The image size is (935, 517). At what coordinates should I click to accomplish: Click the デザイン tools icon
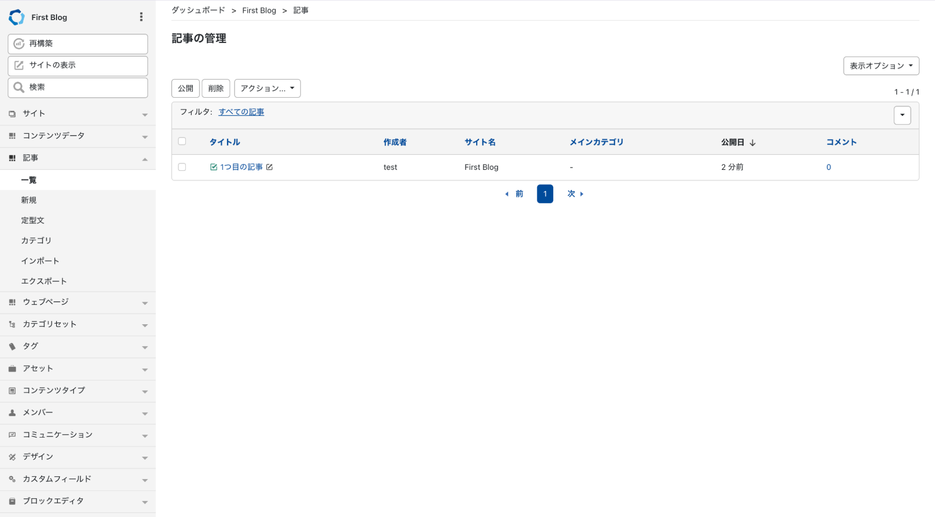coord(12,457)
